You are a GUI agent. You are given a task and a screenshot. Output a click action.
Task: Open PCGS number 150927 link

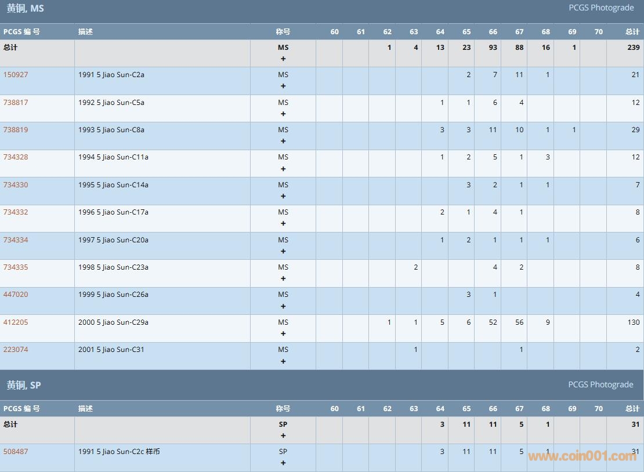tap(16, 75)
